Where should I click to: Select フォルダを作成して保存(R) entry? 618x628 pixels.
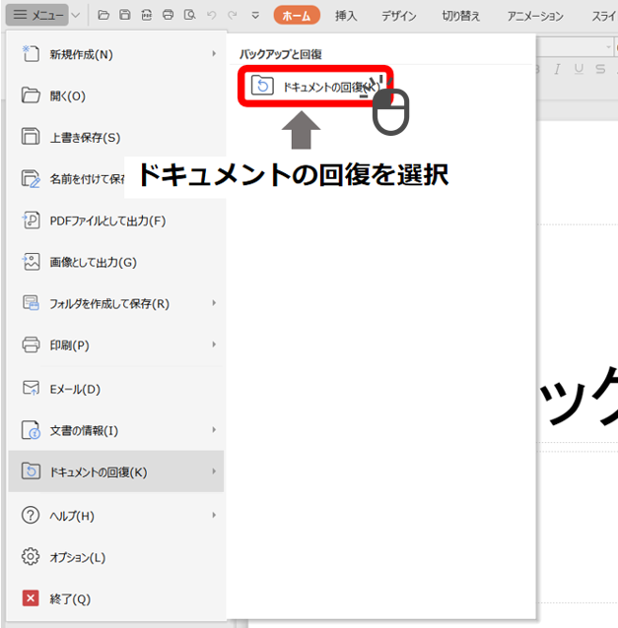[x=116, y=303]
